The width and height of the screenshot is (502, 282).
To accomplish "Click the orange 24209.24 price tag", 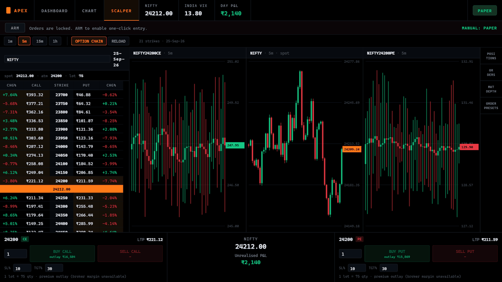I will (x=351, y=149).
